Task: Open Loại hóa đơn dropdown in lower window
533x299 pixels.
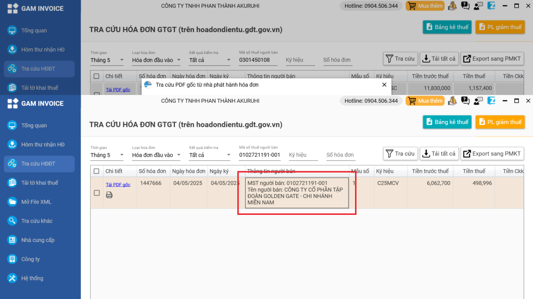Action: [156, 155]
